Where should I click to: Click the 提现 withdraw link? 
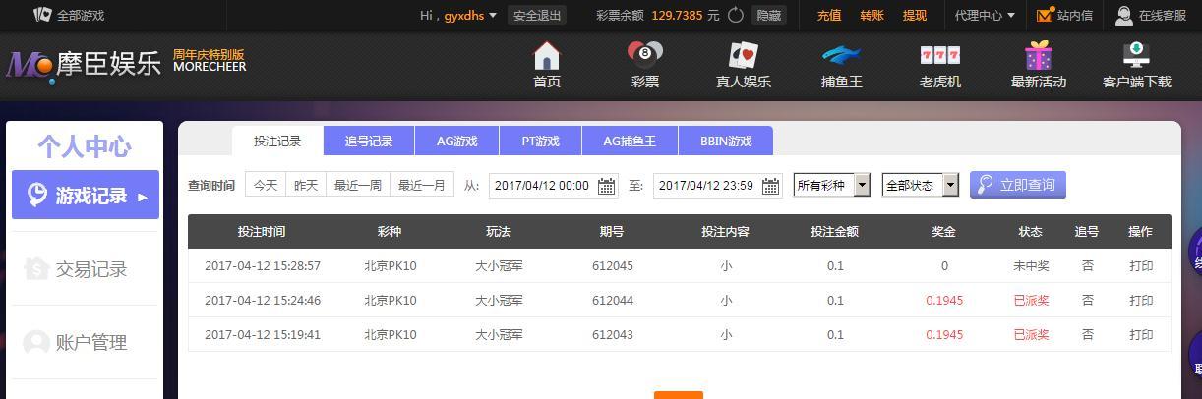click(915, 15)
